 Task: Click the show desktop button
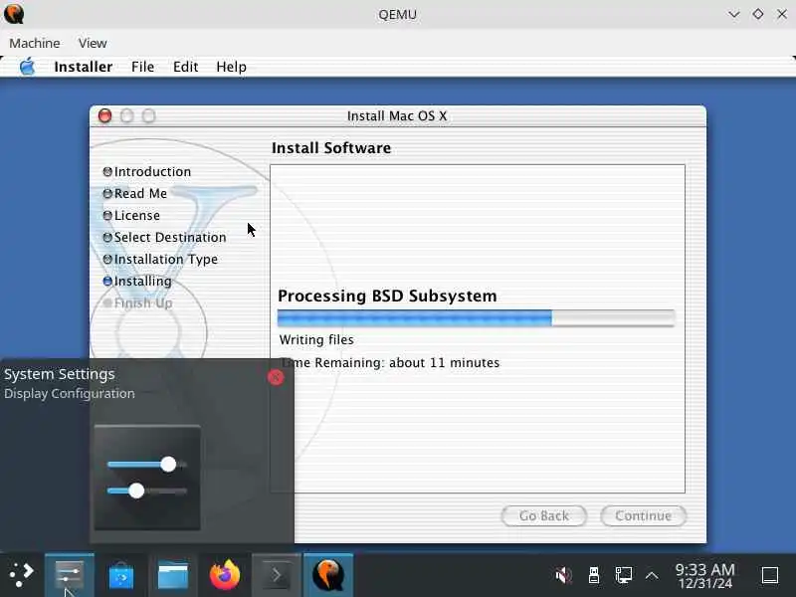pyautogui.click(x=770, y=575)
